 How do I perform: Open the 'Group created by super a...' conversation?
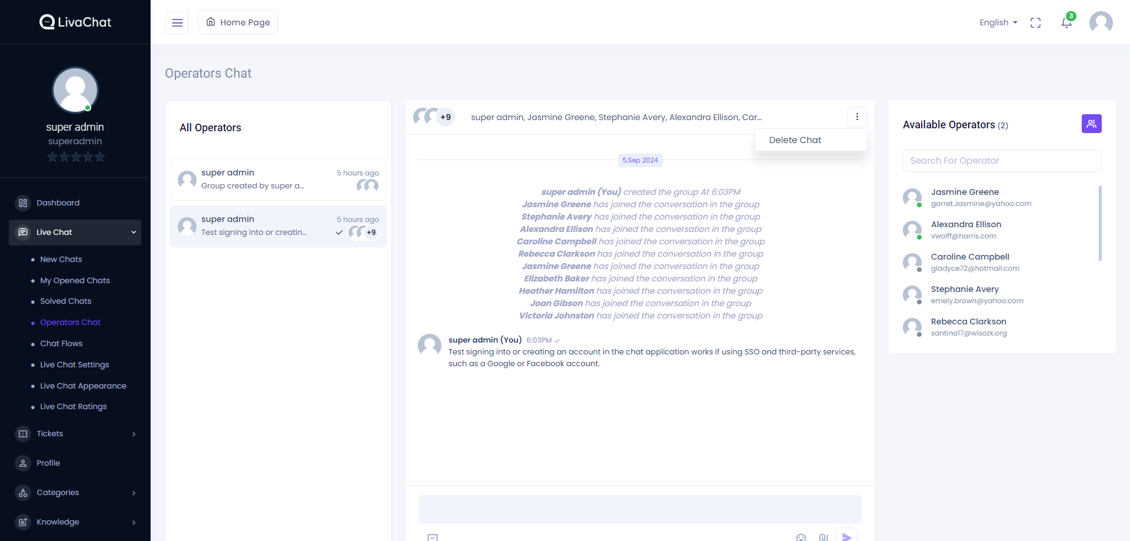[278, 180]
